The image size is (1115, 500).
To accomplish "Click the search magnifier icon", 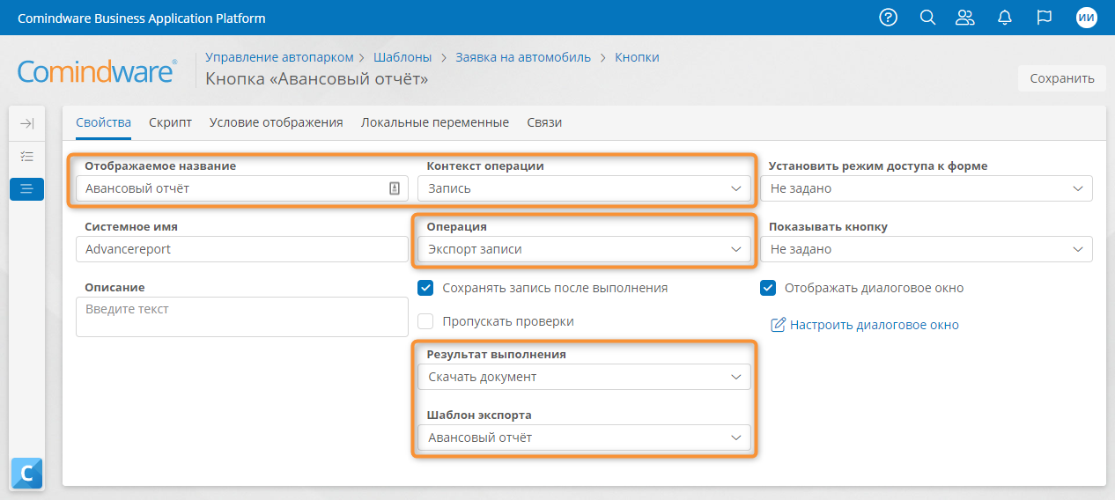I will [927, 18].
